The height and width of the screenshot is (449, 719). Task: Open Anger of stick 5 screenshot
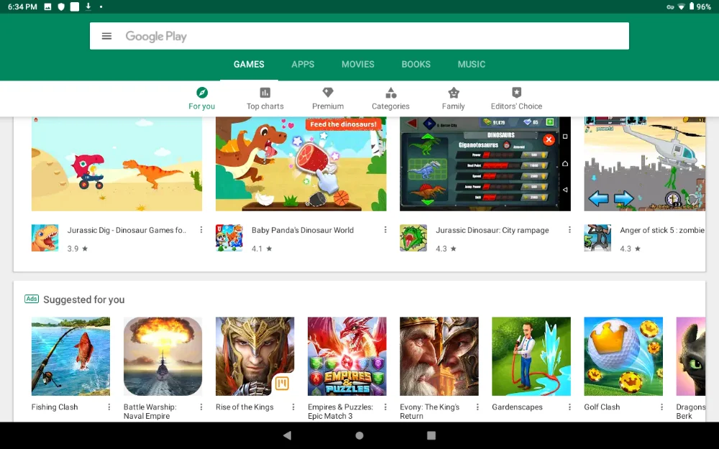click(645, 164)
